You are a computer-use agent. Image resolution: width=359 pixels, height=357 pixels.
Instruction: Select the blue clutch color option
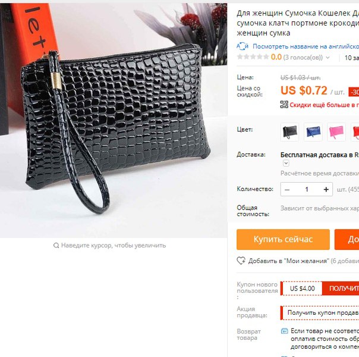313,132
